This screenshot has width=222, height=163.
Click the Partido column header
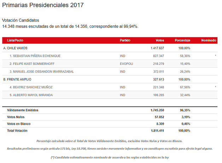125,40
